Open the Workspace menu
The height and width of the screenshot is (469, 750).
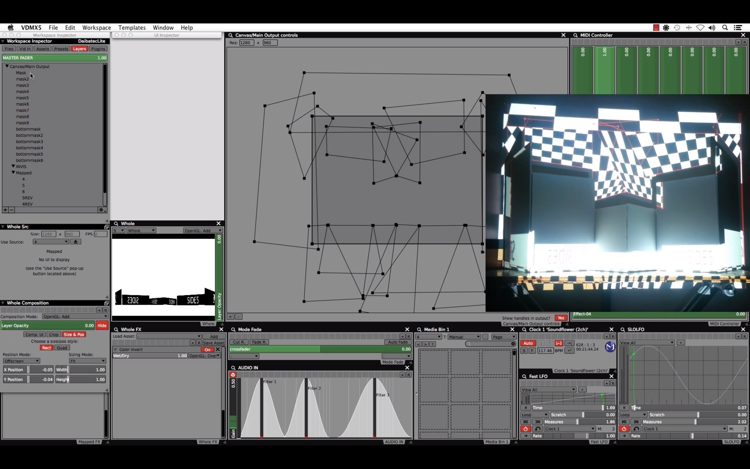pyautogui.click(x=96, y=28)
